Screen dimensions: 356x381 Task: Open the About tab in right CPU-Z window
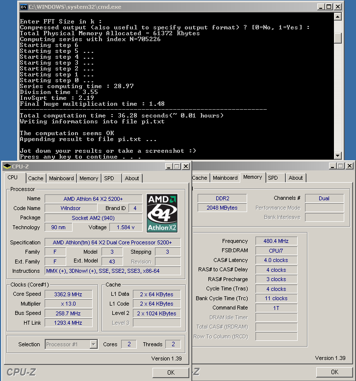pos(296,178)
